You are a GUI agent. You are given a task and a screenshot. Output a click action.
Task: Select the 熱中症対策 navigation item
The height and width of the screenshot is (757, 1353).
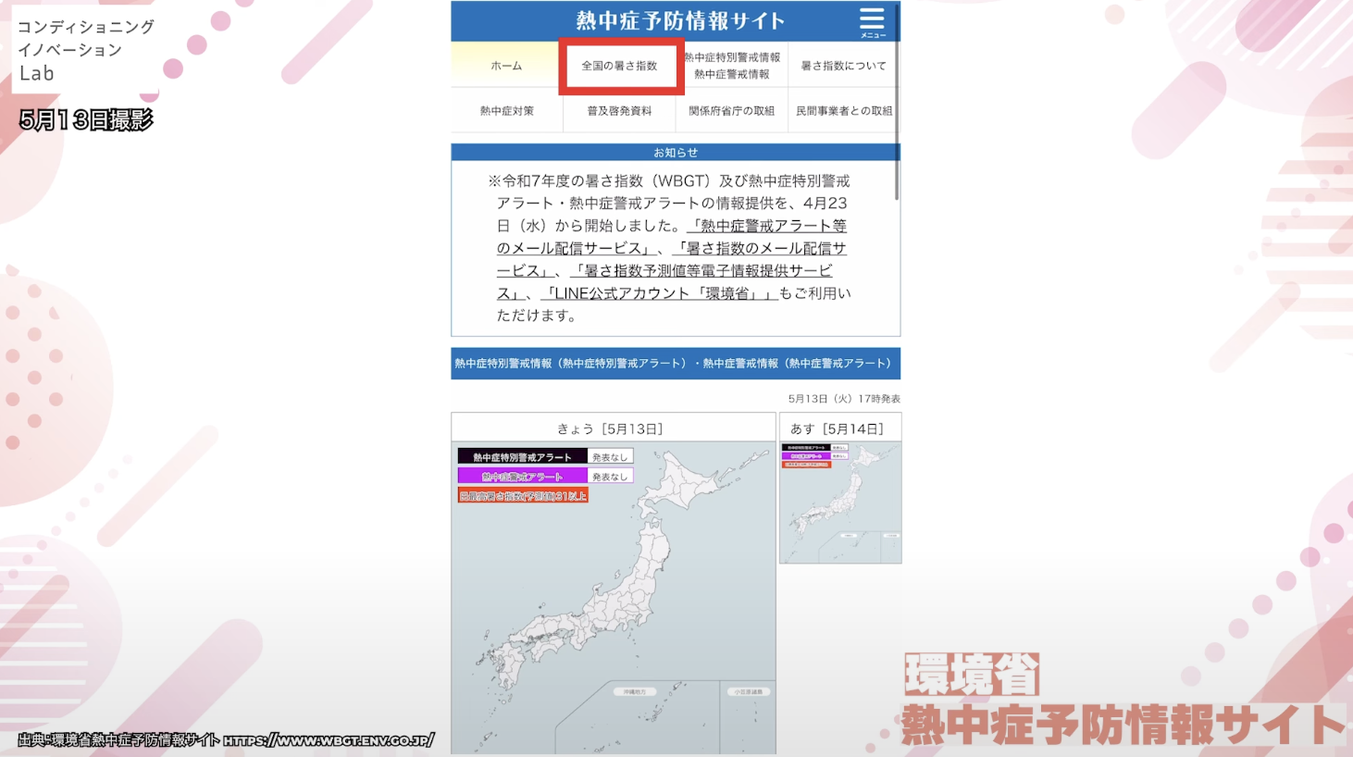pos(506,111)
